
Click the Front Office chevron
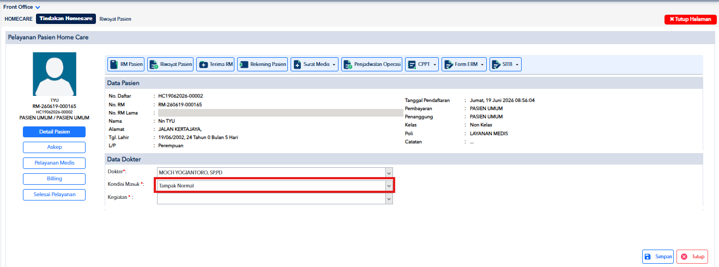tap(38, 8)
